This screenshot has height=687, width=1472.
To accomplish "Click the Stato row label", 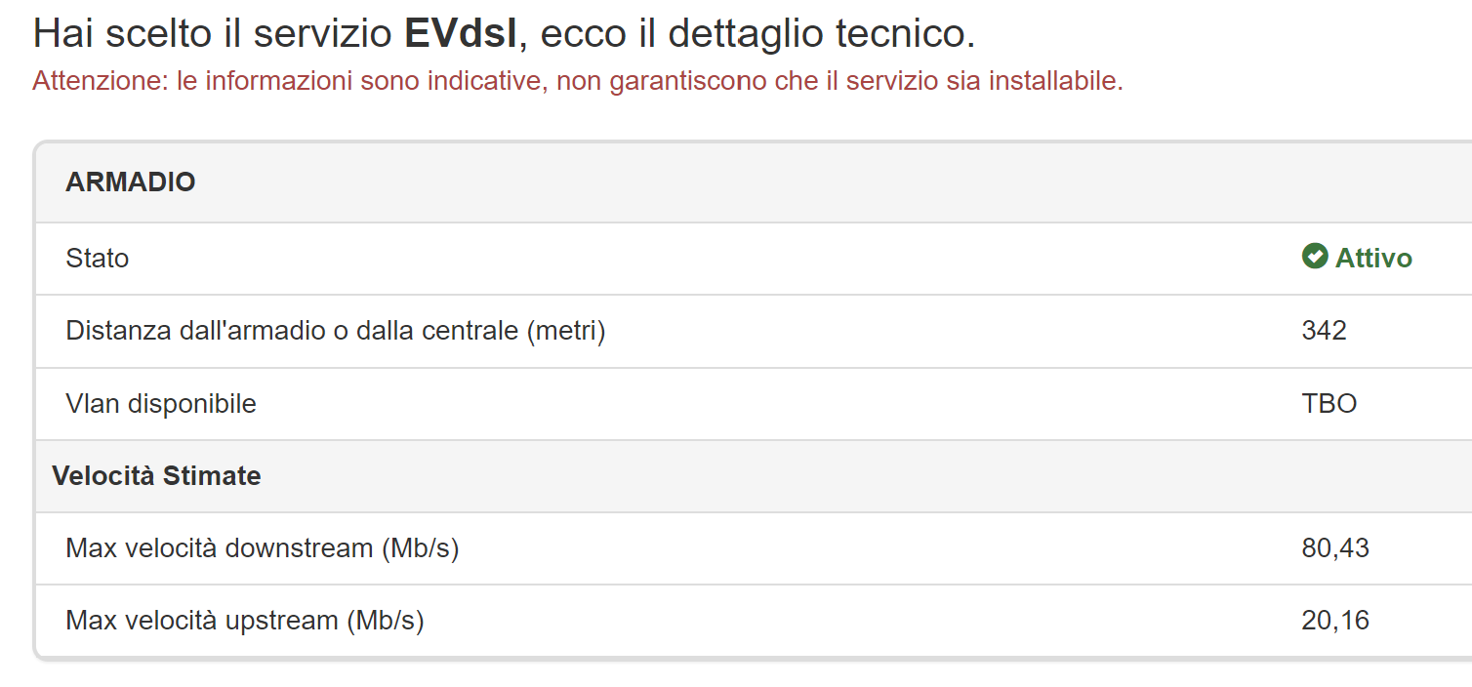I will [98, 259].
